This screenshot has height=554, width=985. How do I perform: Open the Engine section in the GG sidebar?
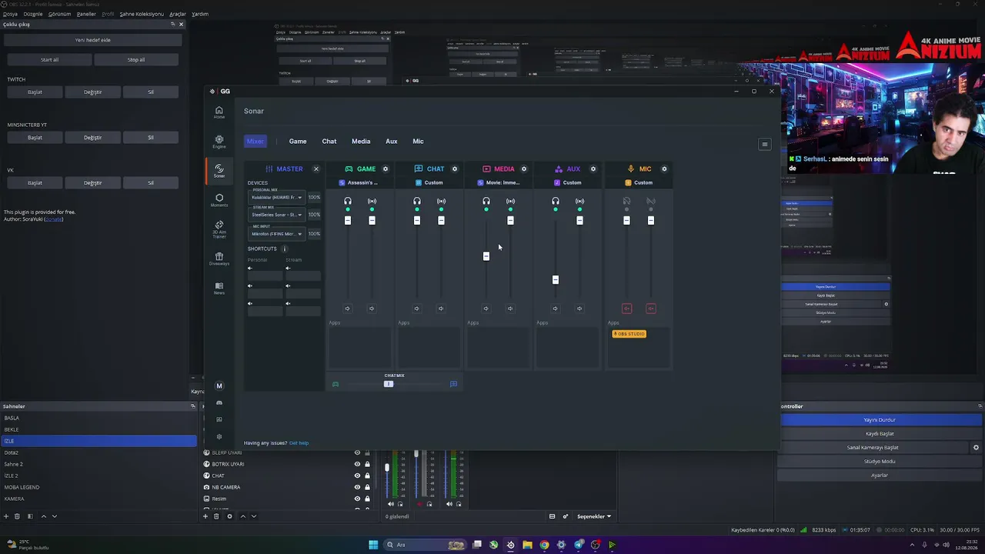point(219,142)
